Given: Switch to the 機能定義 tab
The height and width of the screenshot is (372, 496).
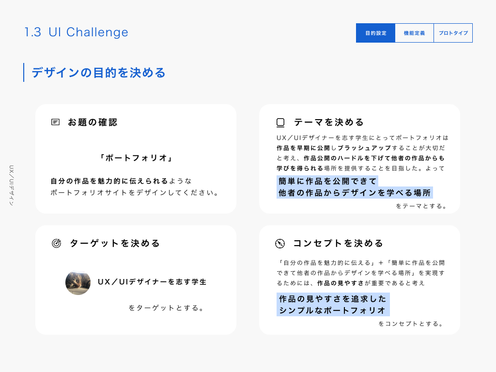Looking at the screenshot, I should click(x=414, y=33).
